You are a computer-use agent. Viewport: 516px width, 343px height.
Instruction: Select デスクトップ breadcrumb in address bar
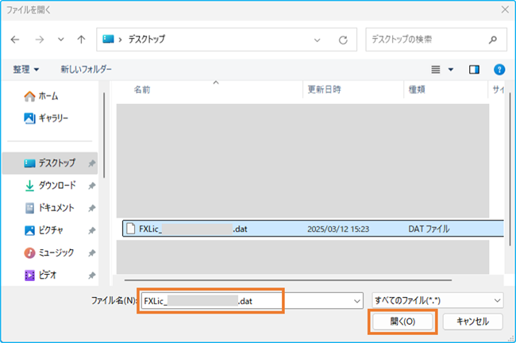tap(146, 39)
